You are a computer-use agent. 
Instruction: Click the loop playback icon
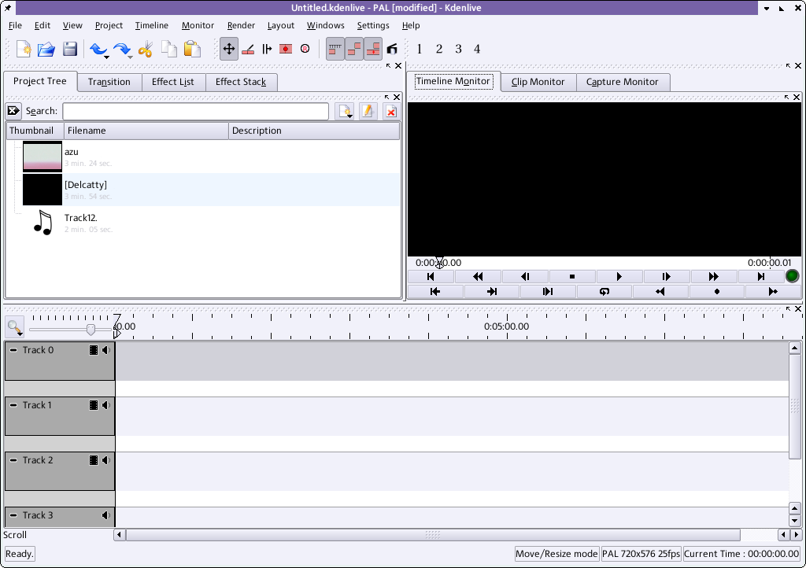click(604, 291)
